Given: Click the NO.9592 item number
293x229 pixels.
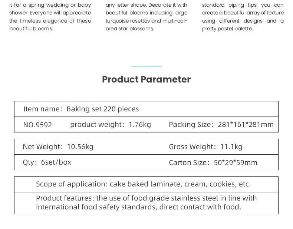Looking at the screenshot, I should pos(37,125).
